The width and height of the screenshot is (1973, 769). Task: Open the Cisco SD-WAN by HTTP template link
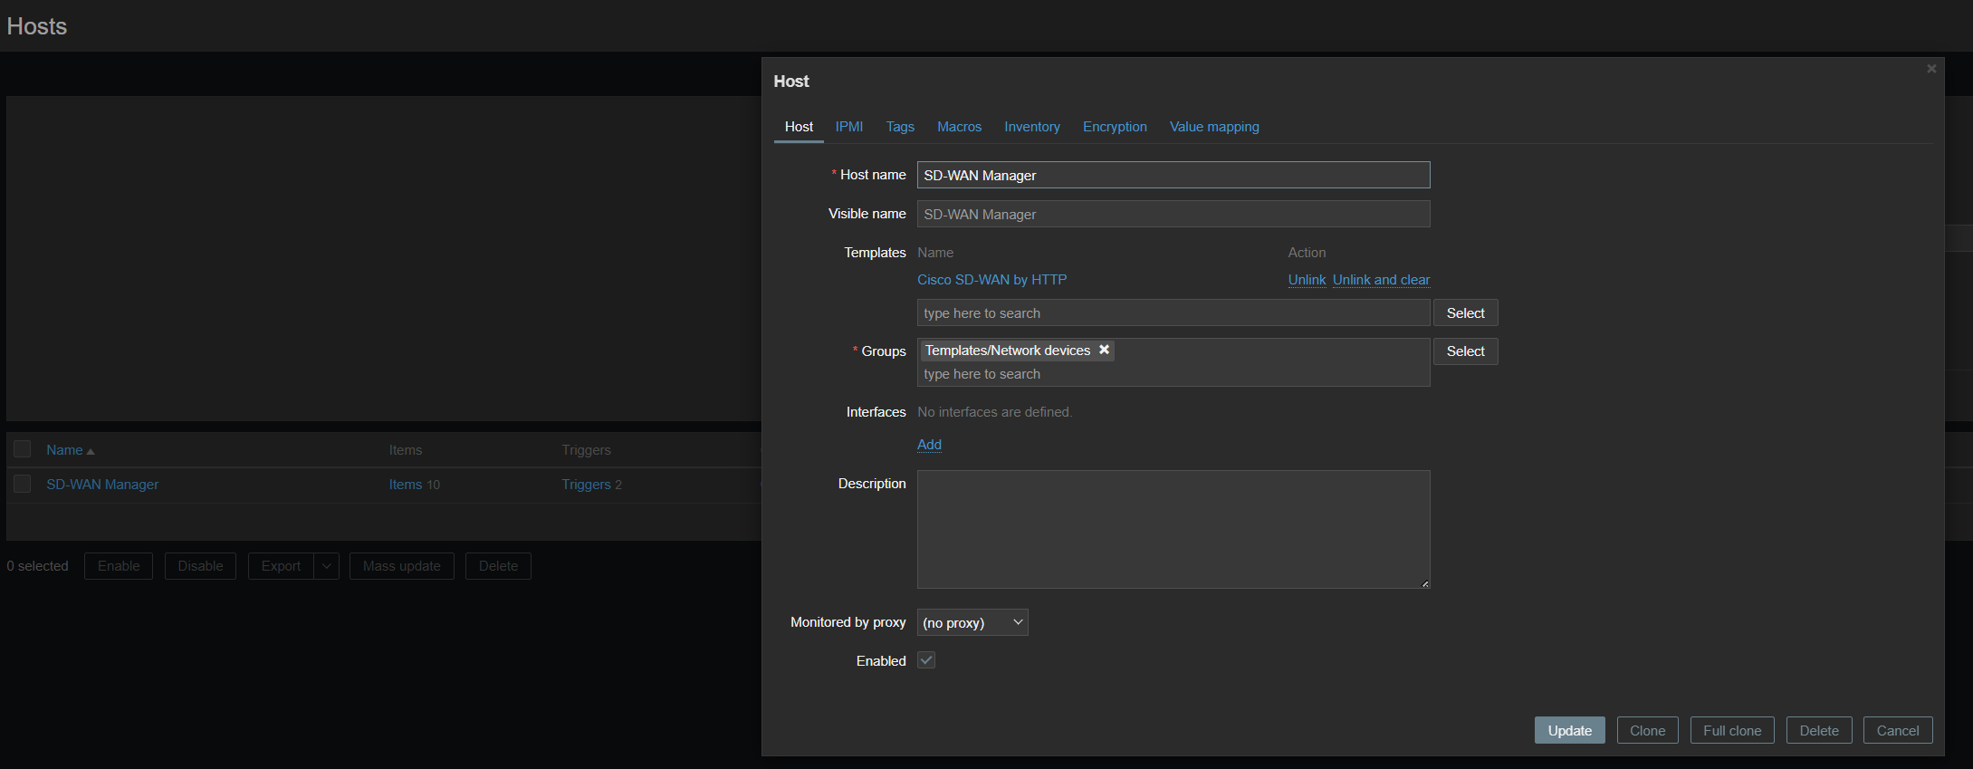tap(991, 280)
